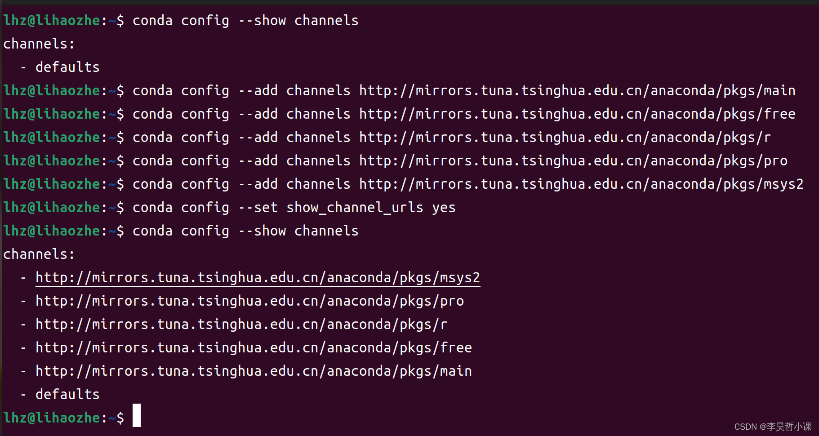Click the pkgs/main URL in channels output
This screenshot has width=819, height=436.
254,371
